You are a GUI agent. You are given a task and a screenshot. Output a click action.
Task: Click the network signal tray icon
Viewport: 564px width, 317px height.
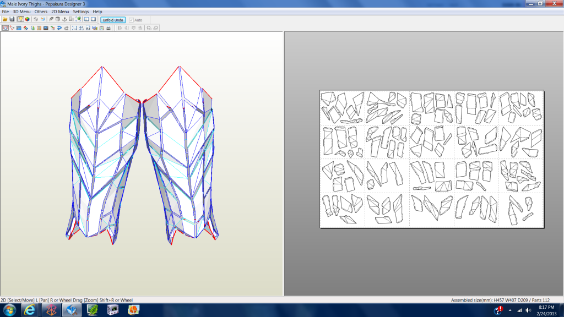[519, 310]
